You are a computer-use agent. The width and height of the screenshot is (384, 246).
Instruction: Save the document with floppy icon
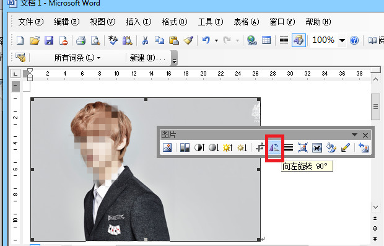click(49, 40)
